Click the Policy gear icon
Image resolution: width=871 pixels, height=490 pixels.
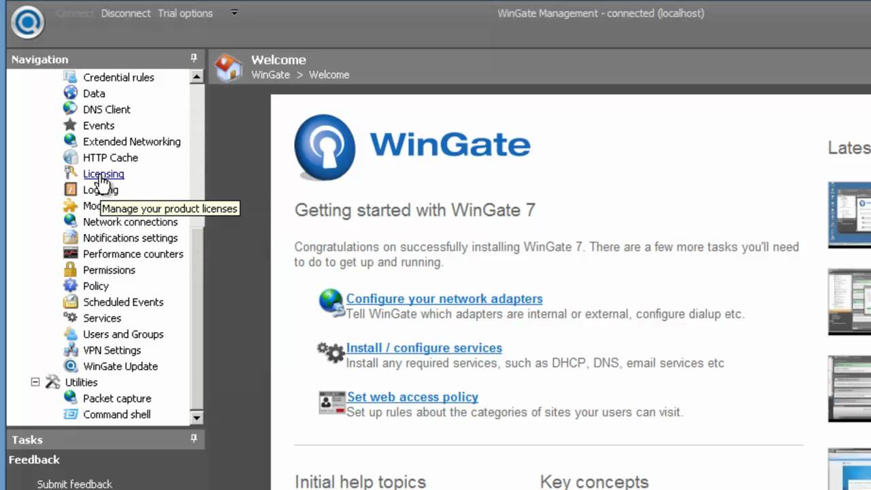[70, 286]
